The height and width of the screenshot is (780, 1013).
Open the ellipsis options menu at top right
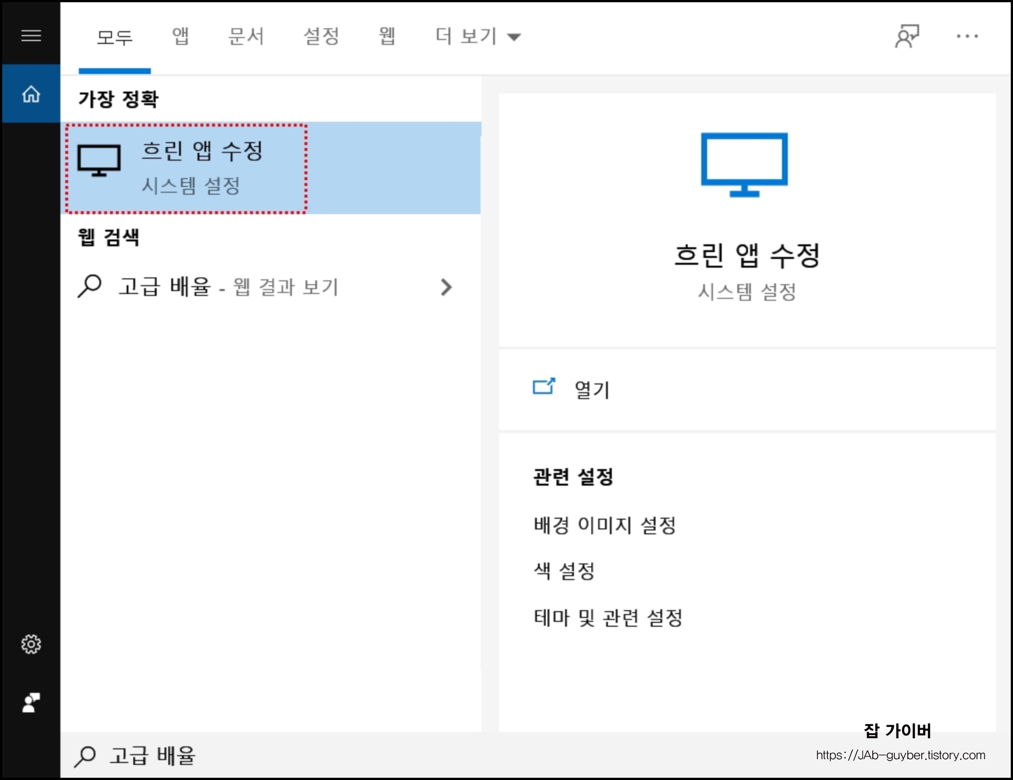[967, 36]
